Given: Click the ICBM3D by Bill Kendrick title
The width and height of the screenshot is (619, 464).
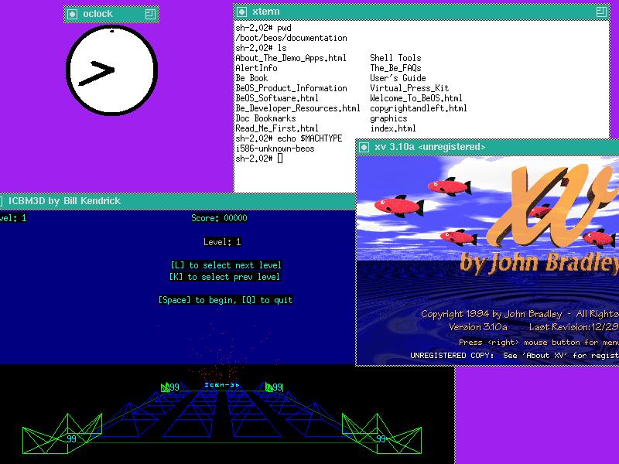Looking at the screenshot, I should point(64,201).
